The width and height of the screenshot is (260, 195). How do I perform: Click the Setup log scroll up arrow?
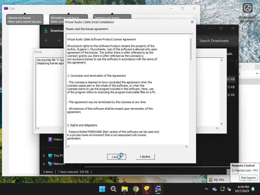(x=221, y=60)
